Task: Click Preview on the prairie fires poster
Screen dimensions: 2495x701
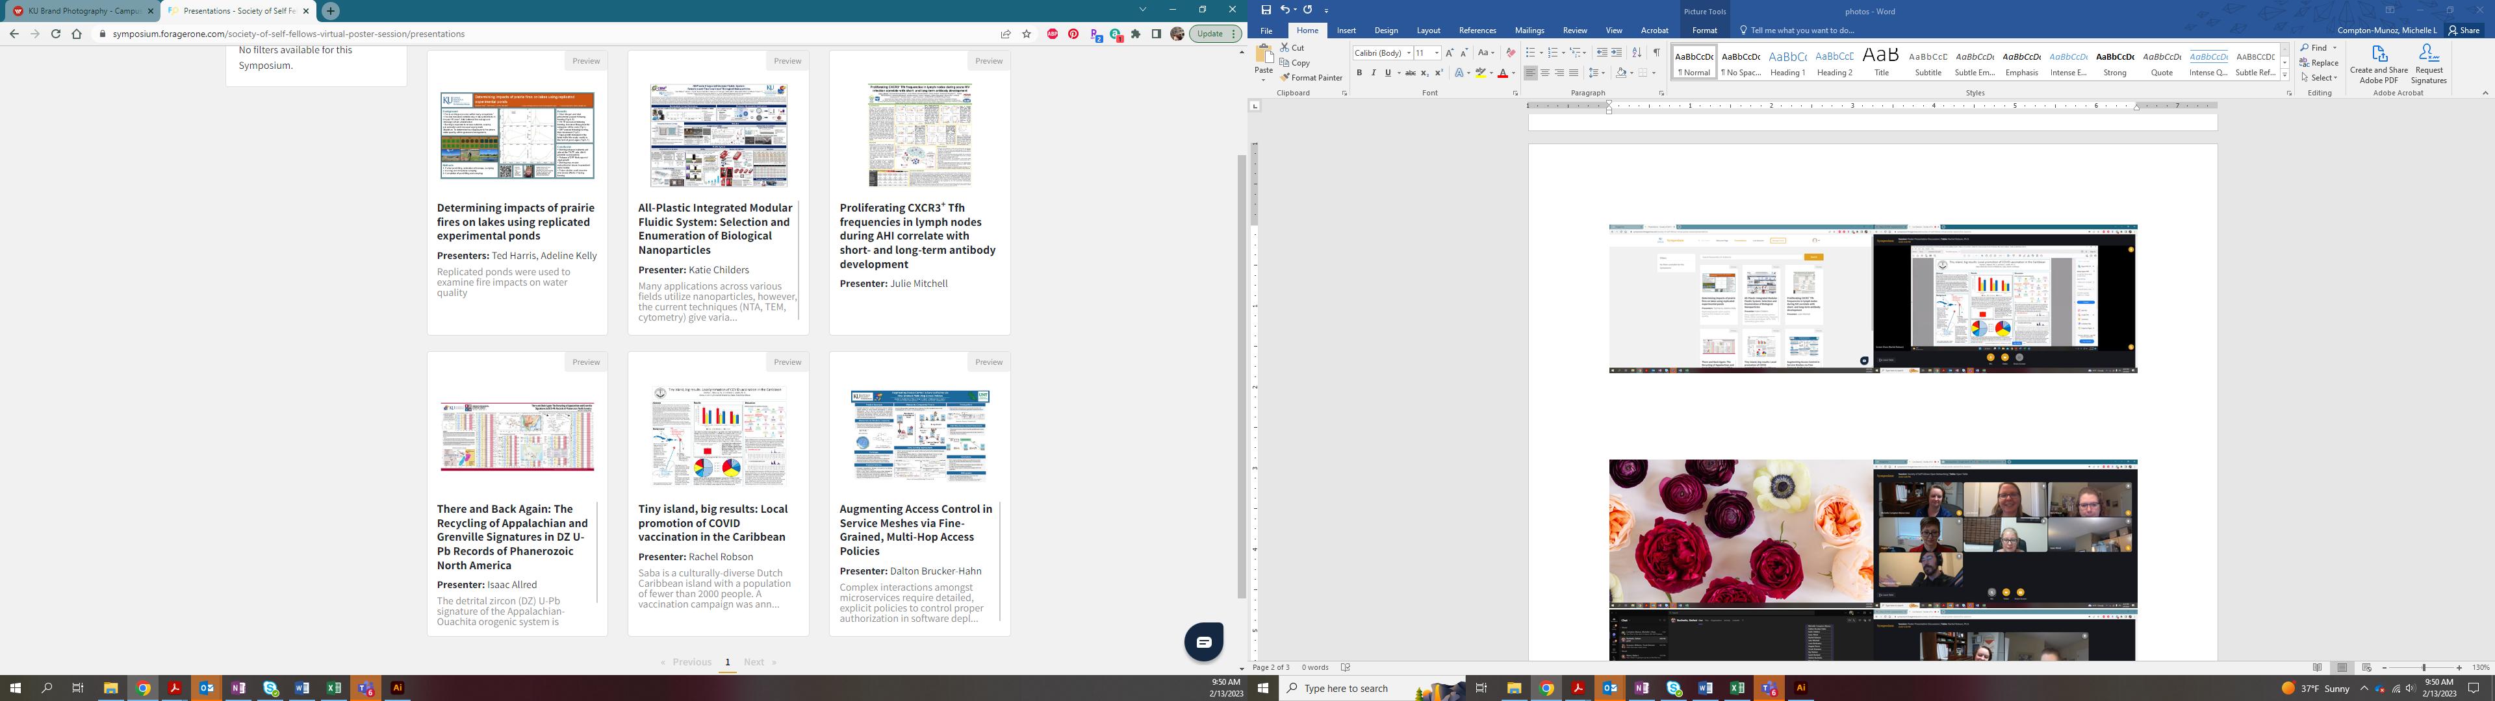Action: (586, 60)
